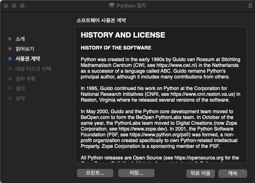Close the installer with the first window button
255x183 pixels.
tap(6, 6)
